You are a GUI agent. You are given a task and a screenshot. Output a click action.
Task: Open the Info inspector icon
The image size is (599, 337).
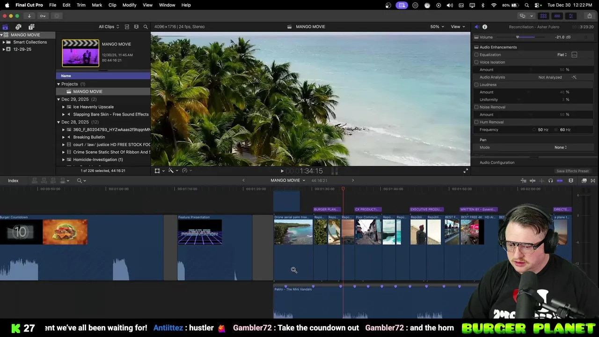(x=485, y=27)
